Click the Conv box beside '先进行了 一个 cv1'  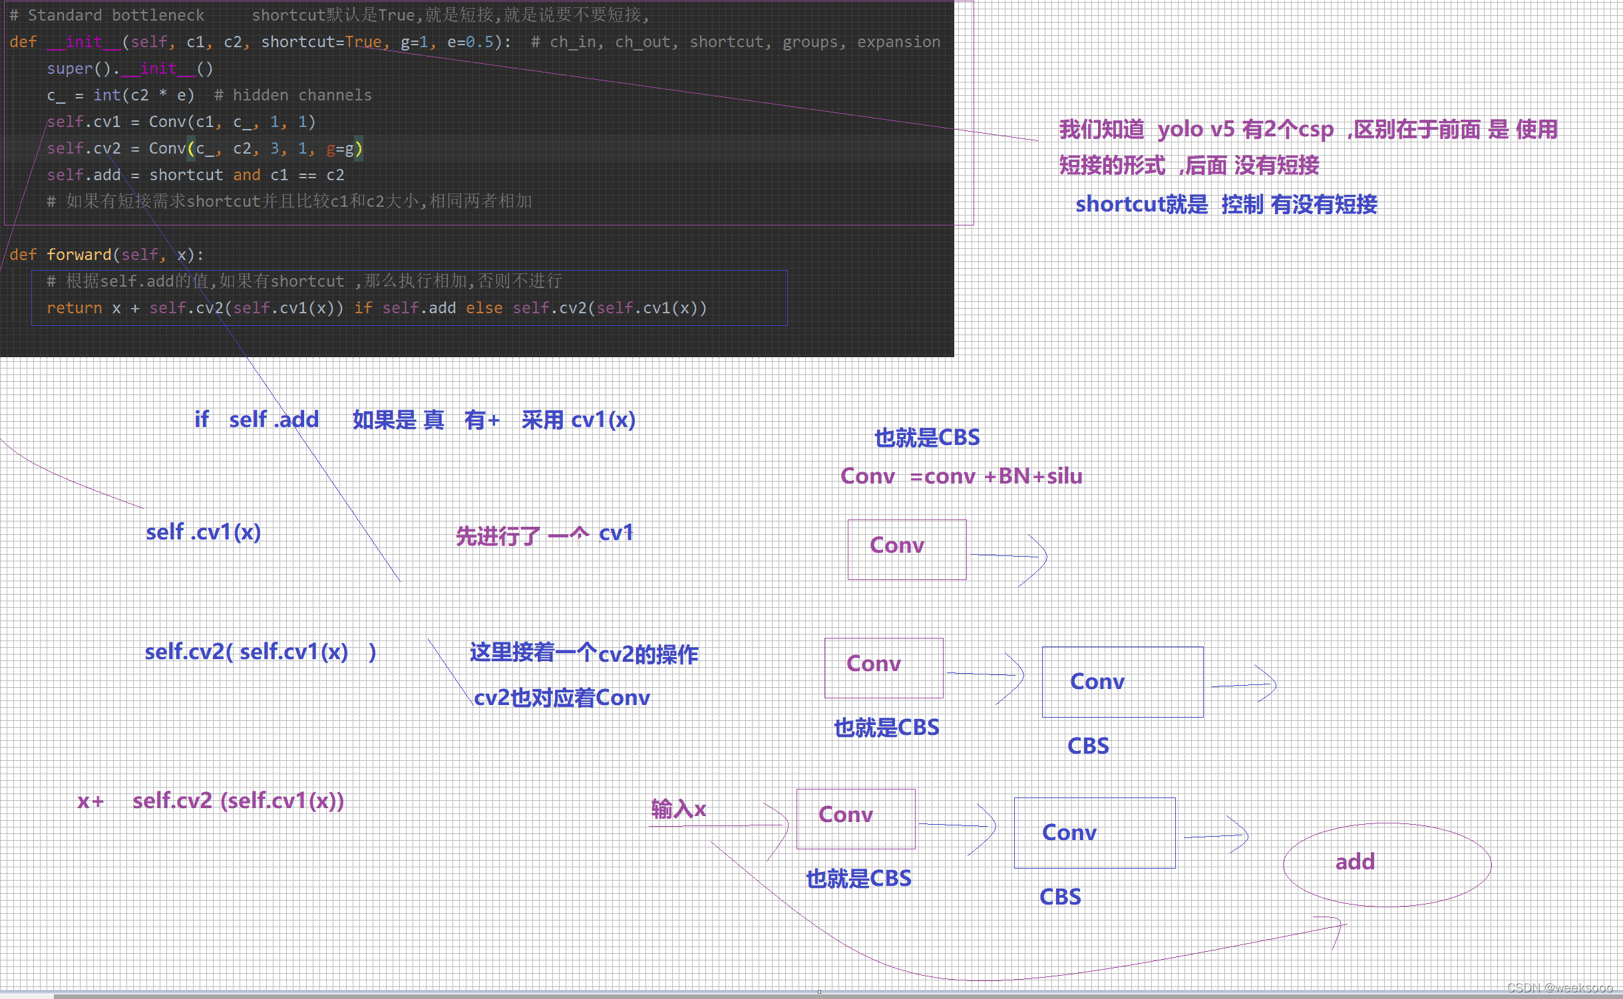tap(907, 549)
